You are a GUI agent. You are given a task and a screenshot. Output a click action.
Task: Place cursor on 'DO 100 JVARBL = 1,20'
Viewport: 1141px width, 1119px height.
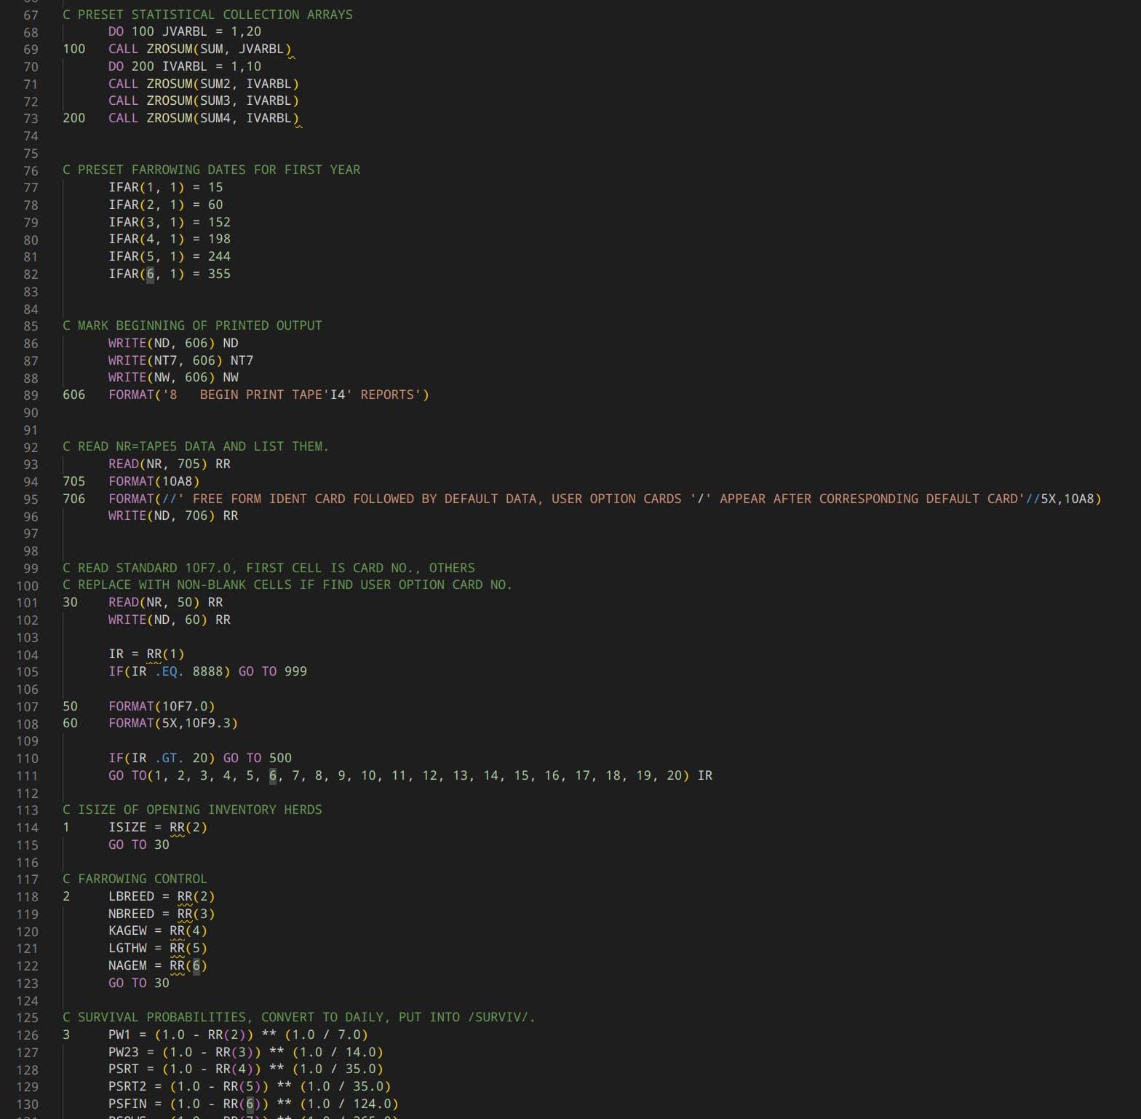185,31
